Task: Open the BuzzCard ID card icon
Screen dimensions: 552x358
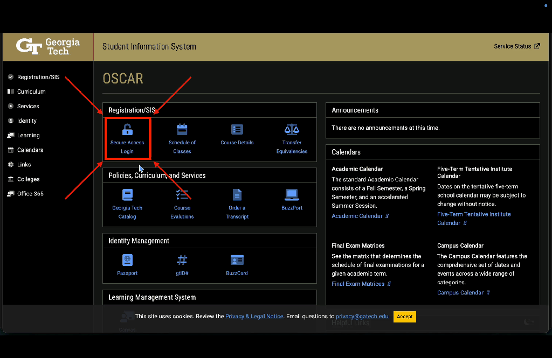Action: click(x=237, y=260)
